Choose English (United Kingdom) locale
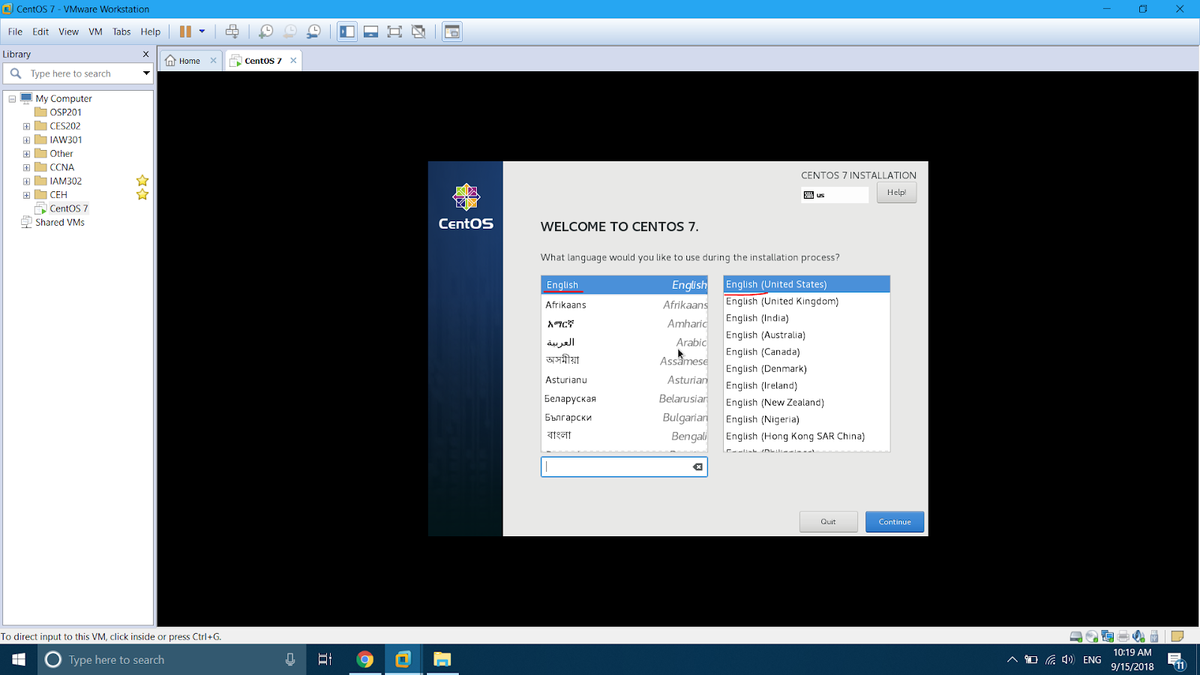 click(x=806, y=301)
